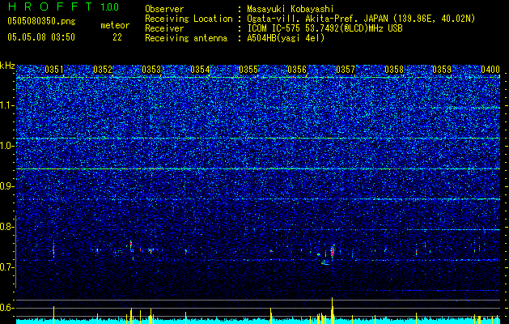Screen dimensions: 509x324
Task: Click the Observer label
Action: click(x=164, y=9)
